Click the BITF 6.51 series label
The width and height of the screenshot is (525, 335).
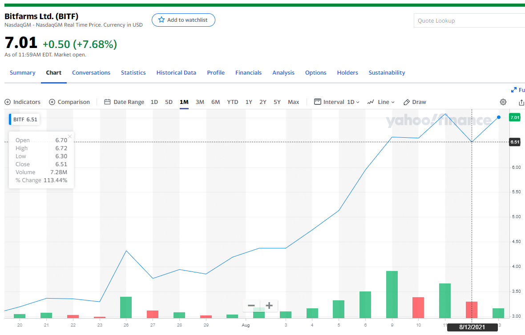(x=25, y=120)
